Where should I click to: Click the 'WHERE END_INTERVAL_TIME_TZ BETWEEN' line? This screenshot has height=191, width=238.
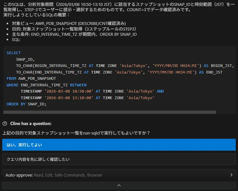pos(46,85)
